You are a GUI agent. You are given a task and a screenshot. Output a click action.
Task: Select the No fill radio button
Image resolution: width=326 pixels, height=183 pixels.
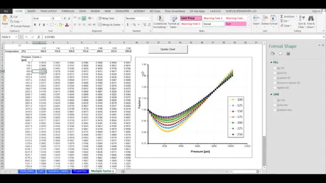[275, 68]
